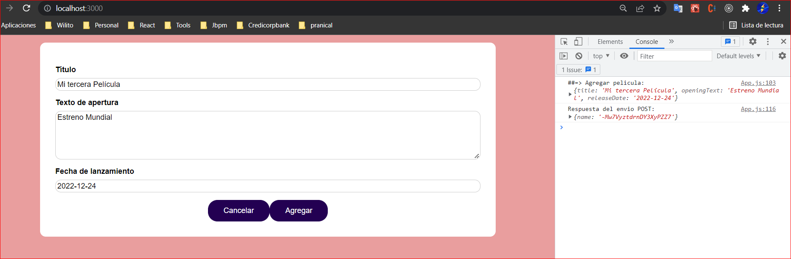Image resolution: width=791 pixels, height=259 pixels.
Task: Open the Default levels dropdown
Action: click(x=738, y=56)
